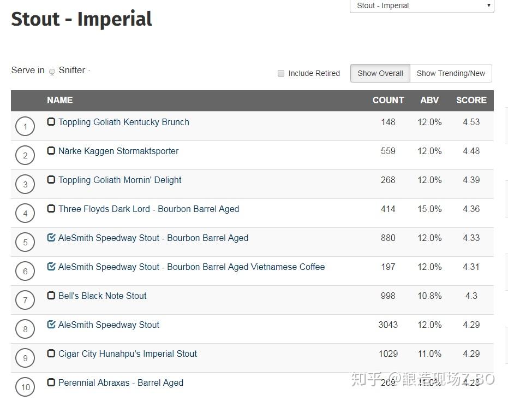
Task: Sort the table by COUNT header
Action: pos(388,101)
